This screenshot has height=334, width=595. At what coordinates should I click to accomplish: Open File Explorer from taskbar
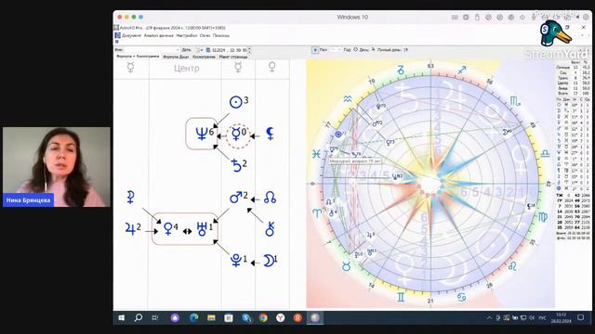211,318
